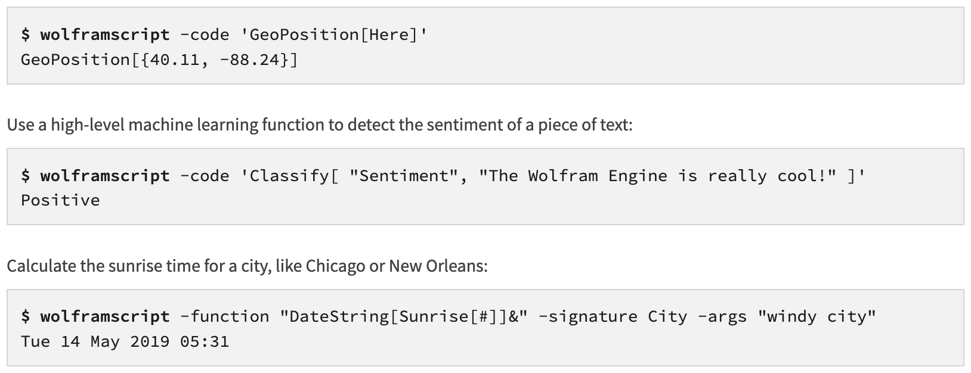
Task: Click the 'Calculate the sunrise time' paragraph
Action: [x=248, y=266]
